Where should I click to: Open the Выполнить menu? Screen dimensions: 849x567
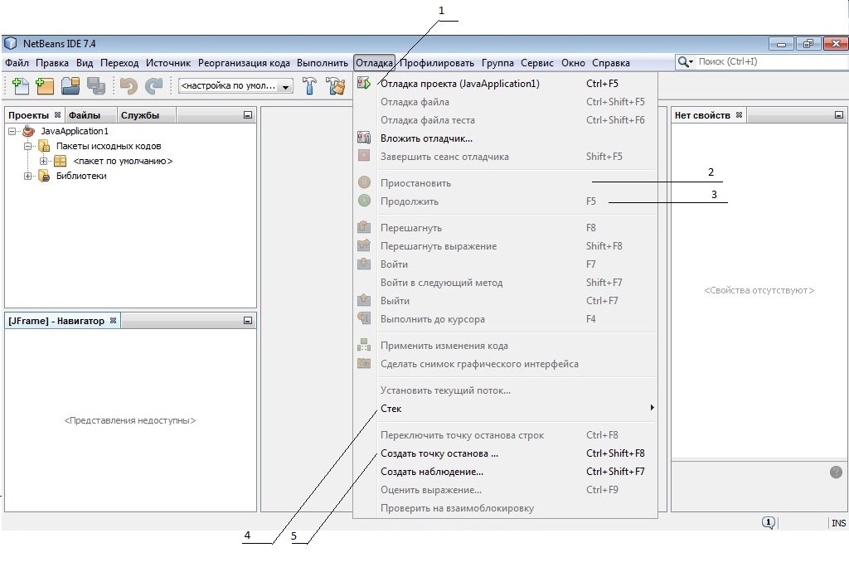pyautogui.click(x=323, y=63)
